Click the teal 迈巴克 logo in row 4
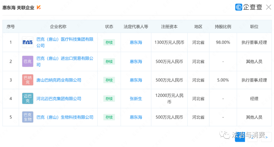Screen dimensions: 274x147 pyautogui.click(x=28, y=99)
